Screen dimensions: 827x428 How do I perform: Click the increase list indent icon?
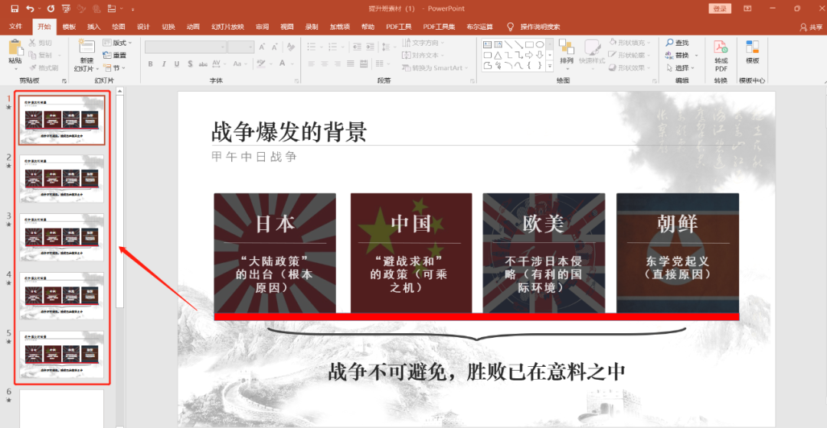point(371,47)
